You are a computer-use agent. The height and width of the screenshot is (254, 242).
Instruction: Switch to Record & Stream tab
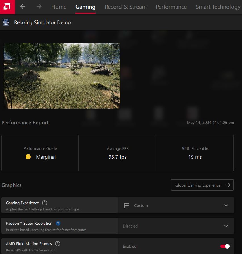[126, 7]
